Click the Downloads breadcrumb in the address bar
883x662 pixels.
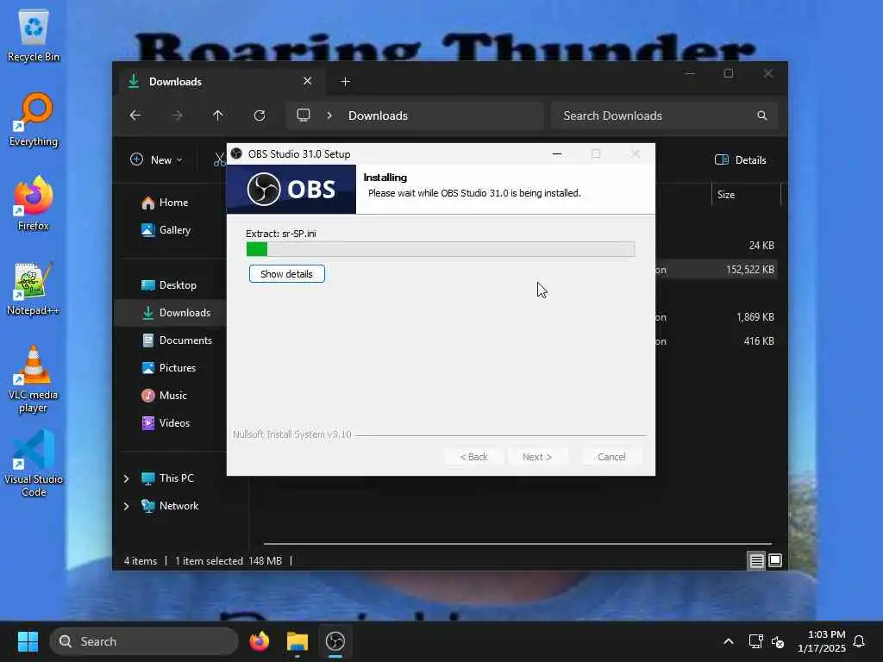[x=378, y=116]
